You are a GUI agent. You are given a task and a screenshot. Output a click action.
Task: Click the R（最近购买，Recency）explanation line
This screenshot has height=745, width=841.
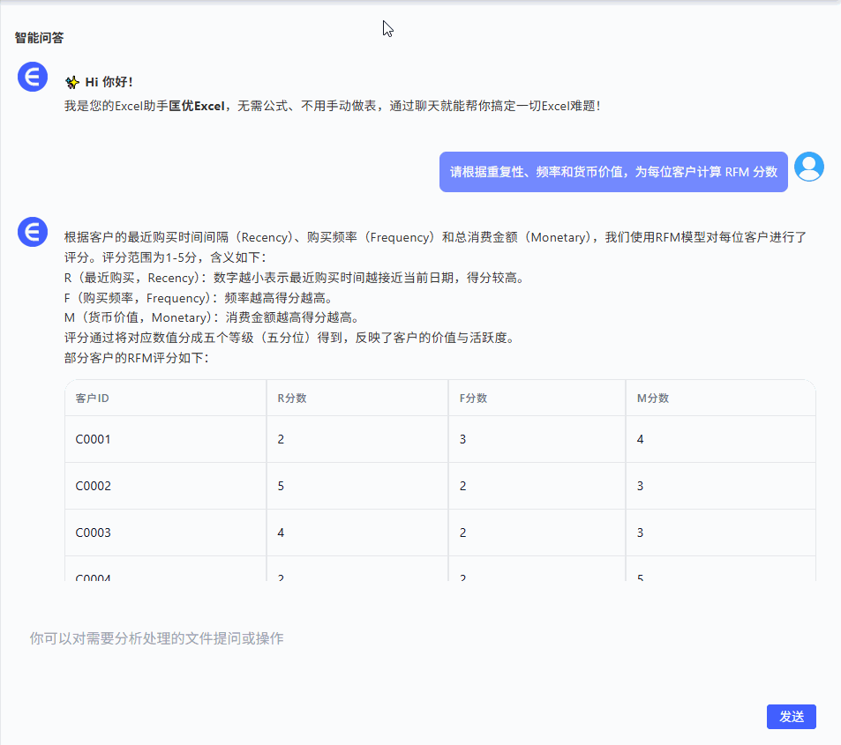294,278
